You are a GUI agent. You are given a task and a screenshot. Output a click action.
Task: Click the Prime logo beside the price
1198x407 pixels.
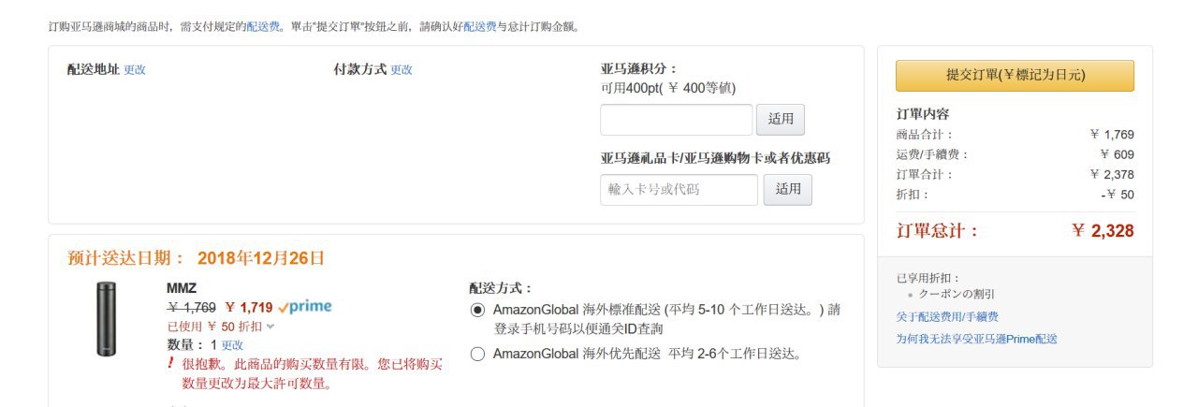(305, 307)
